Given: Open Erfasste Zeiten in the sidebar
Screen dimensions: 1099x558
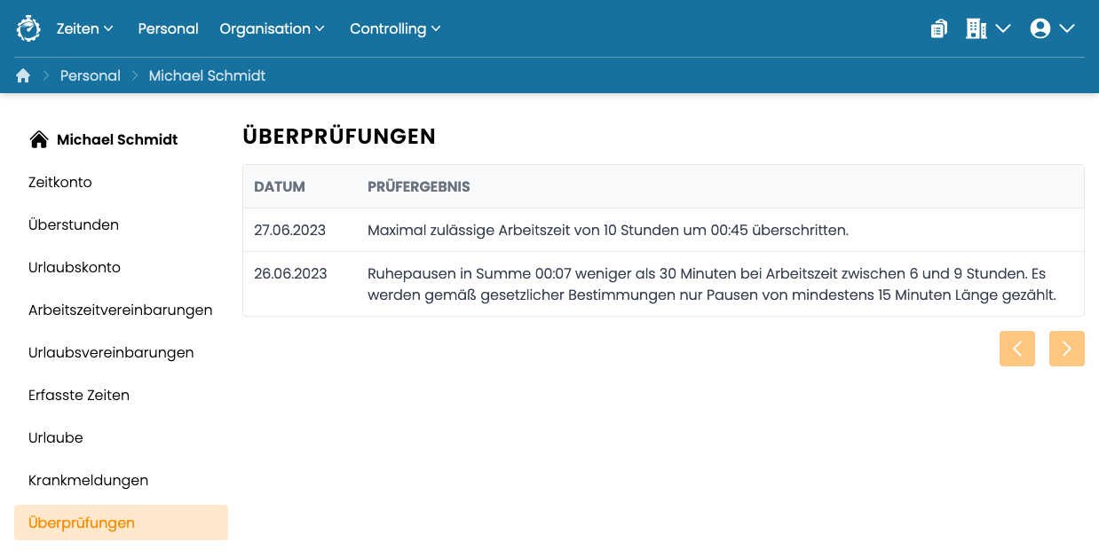Looking at the screenshot, I should (x=79, y=395).
